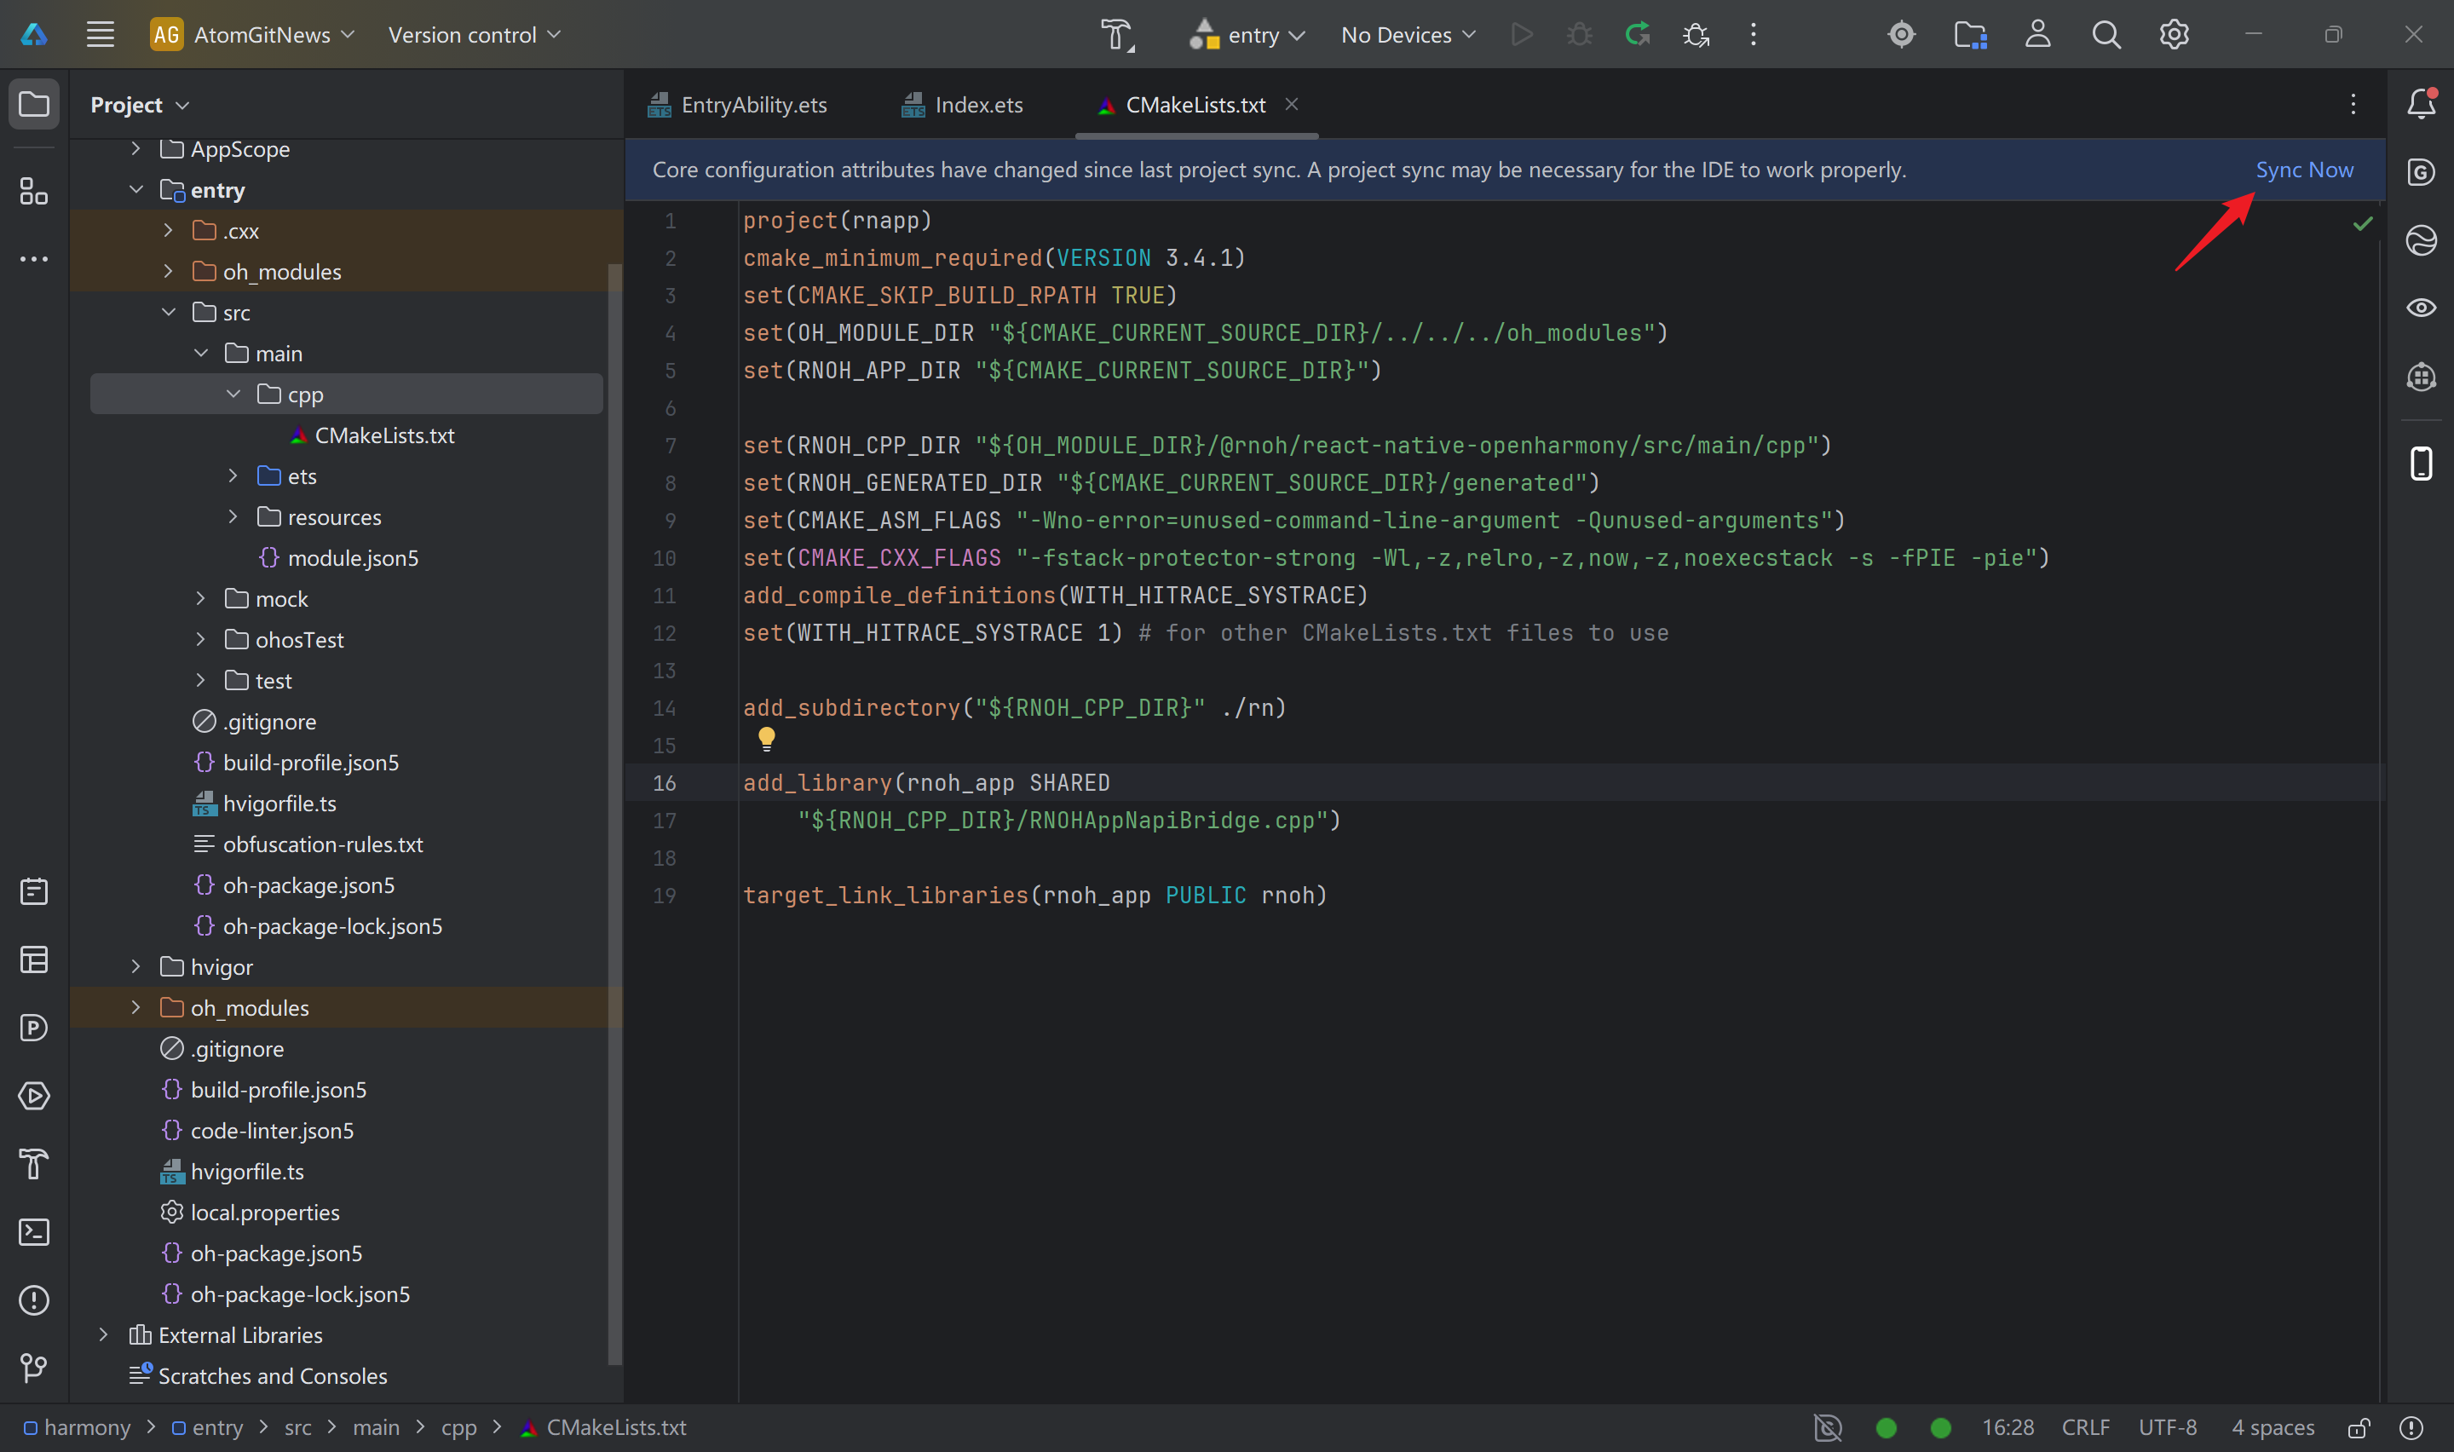Image resolution: width=2454 pixels, height=1452 pixels.
Task: Open the Notifications bell panel
Action: (2421, 104)
